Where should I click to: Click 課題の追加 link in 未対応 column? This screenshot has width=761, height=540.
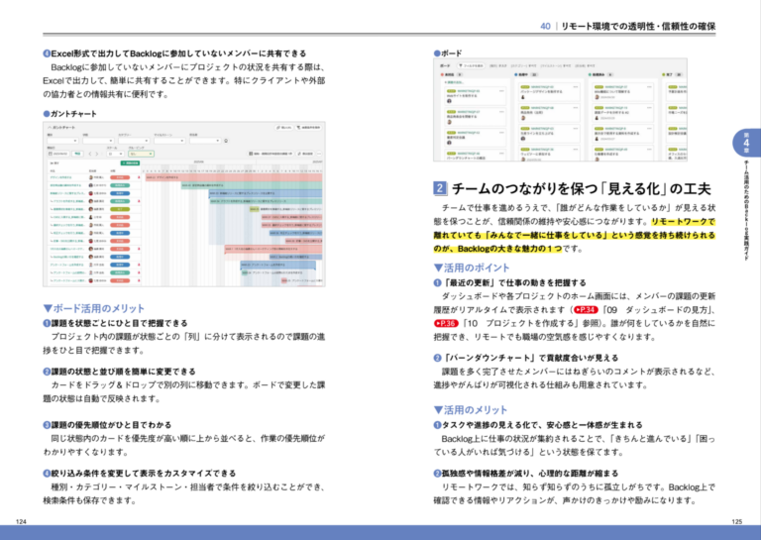coord(454,82)
